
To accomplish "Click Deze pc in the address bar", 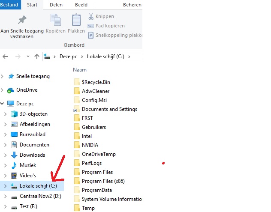I will 68,57.
